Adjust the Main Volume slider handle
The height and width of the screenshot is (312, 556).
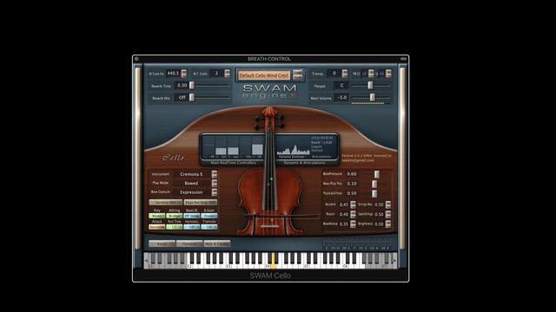373,97
